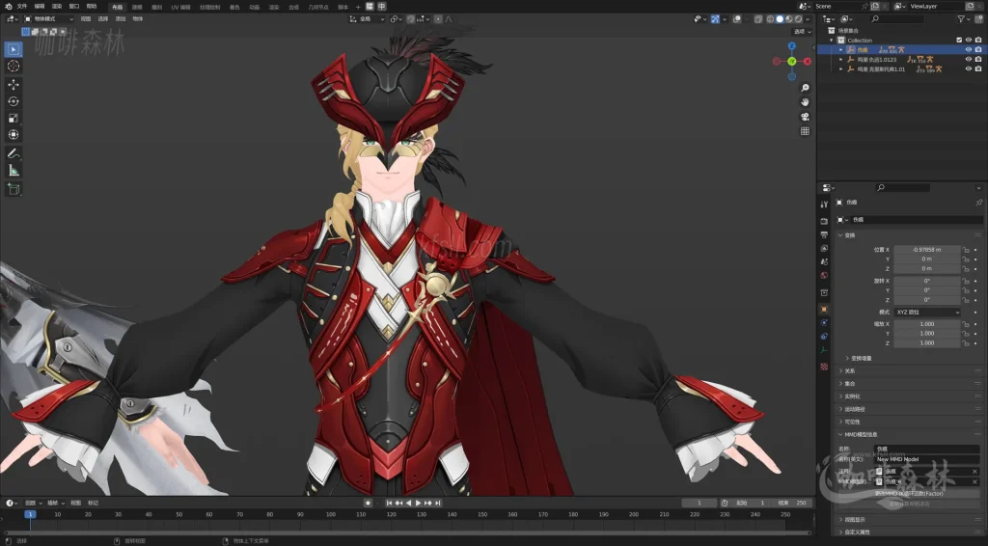Image resolution: width=988 pixels, height=546 pixels.
Task: Pick the Measure tool
Action: pos(14,171)
